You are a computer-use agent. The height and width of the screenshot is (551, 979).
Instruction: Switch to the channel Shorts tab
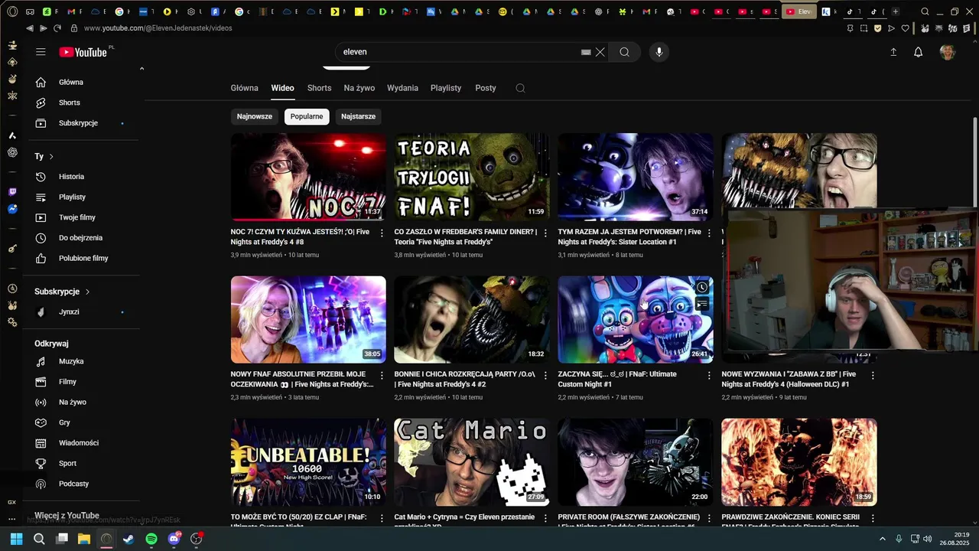coord(319,88)
